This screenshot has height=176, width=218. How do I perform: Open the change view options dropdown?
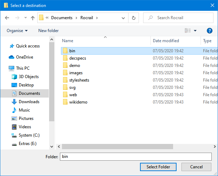point(195,31)
